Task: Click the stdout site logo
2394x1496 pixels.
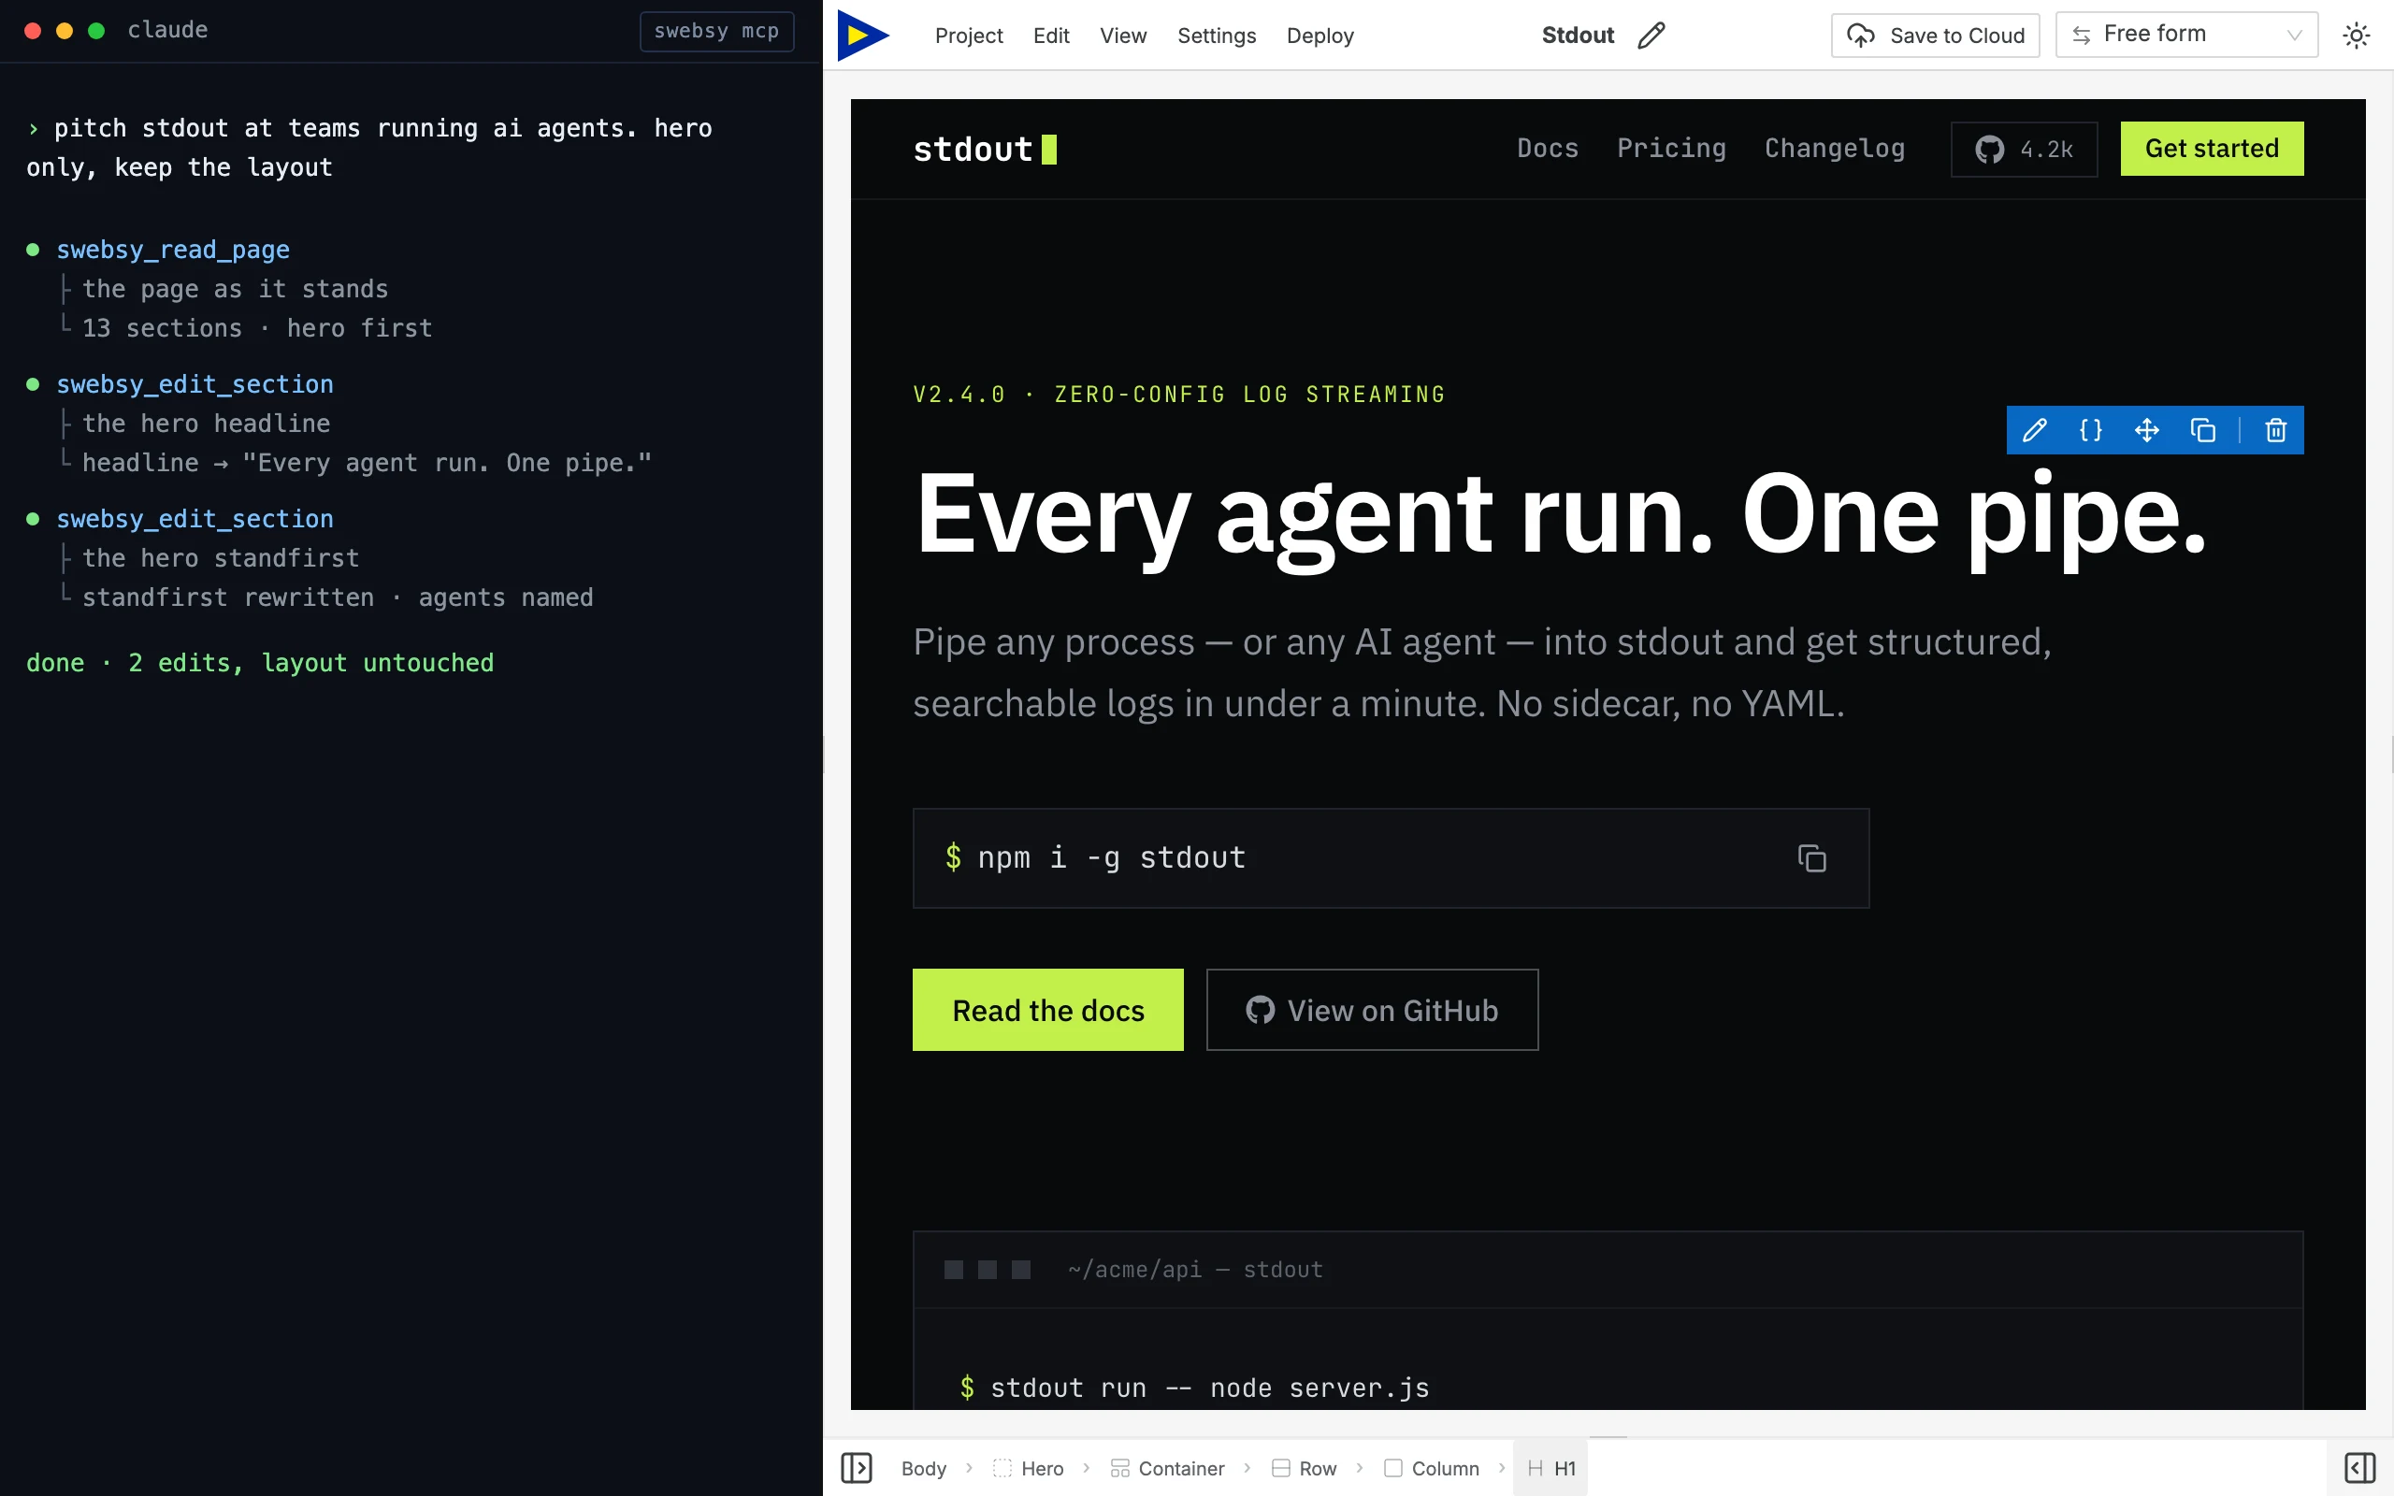Action: [x=985, y=150]
